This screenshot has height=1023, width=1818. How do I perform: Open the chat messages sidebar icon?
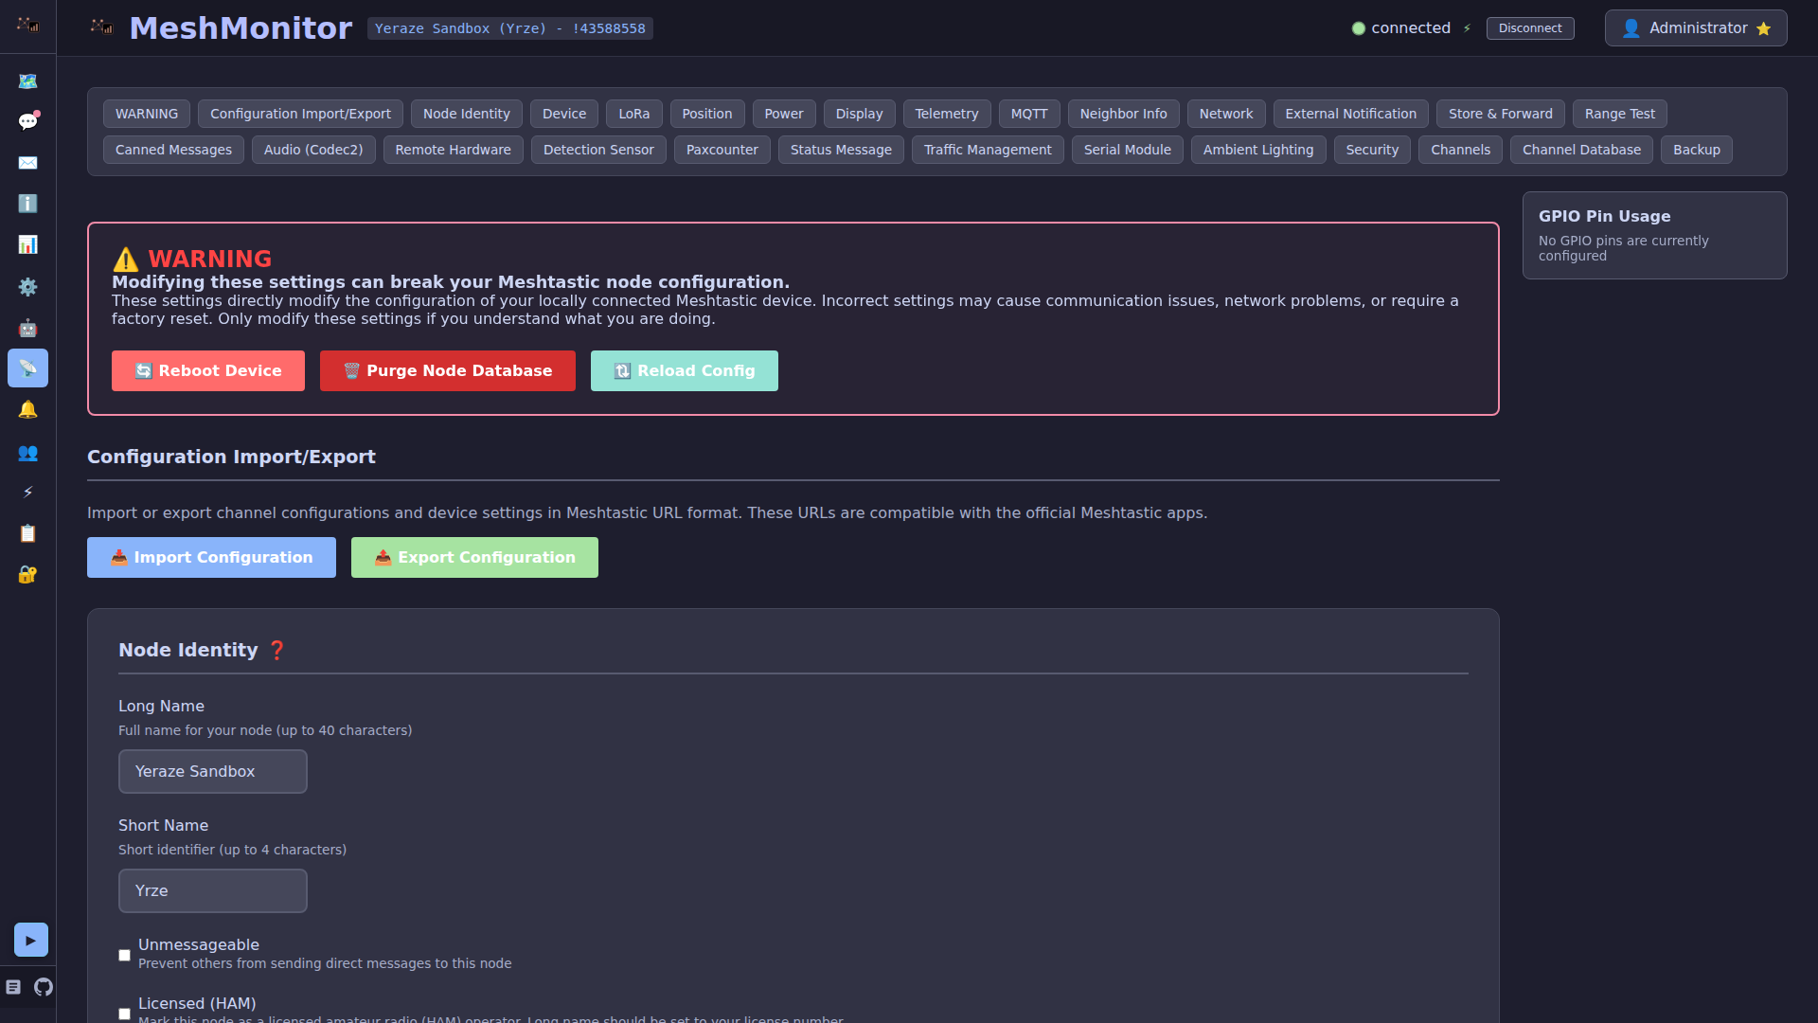coord(27,121)
